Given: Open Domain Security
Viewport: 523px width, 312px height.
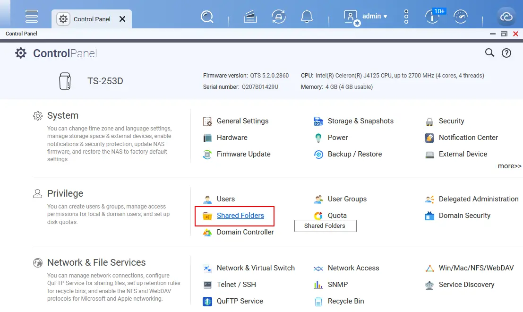Looking at the screenshot, I should 458,216.
